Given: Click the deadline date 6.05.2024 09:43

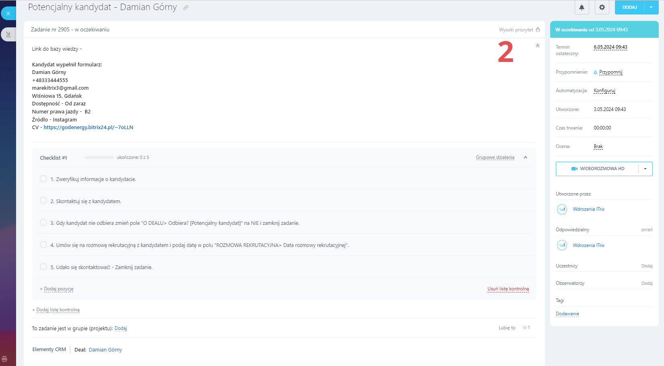Looking at the screenshot, I should point(610,47).
